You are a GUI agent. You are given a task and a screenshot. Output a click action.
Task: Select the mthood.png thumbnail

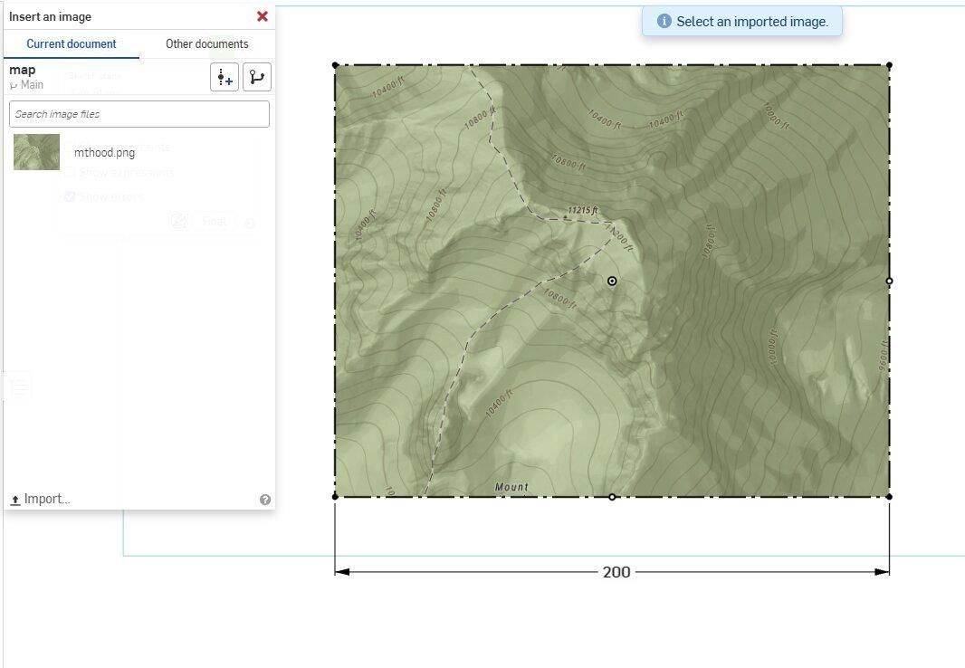(36, 152)
